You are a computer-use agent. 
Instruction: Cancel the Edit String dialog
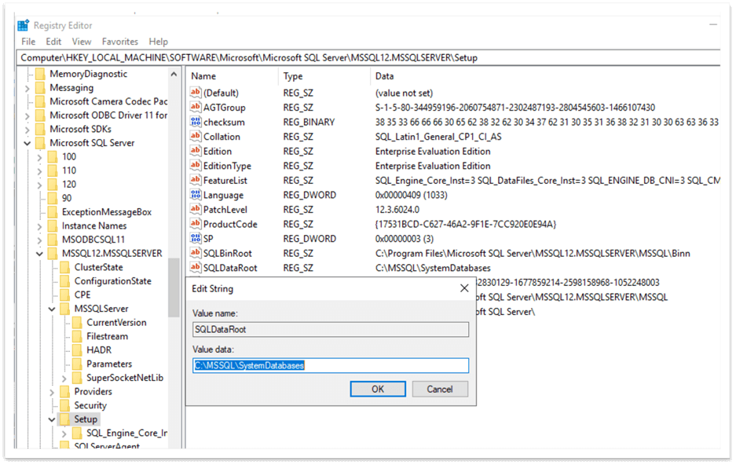pos(440,389)
